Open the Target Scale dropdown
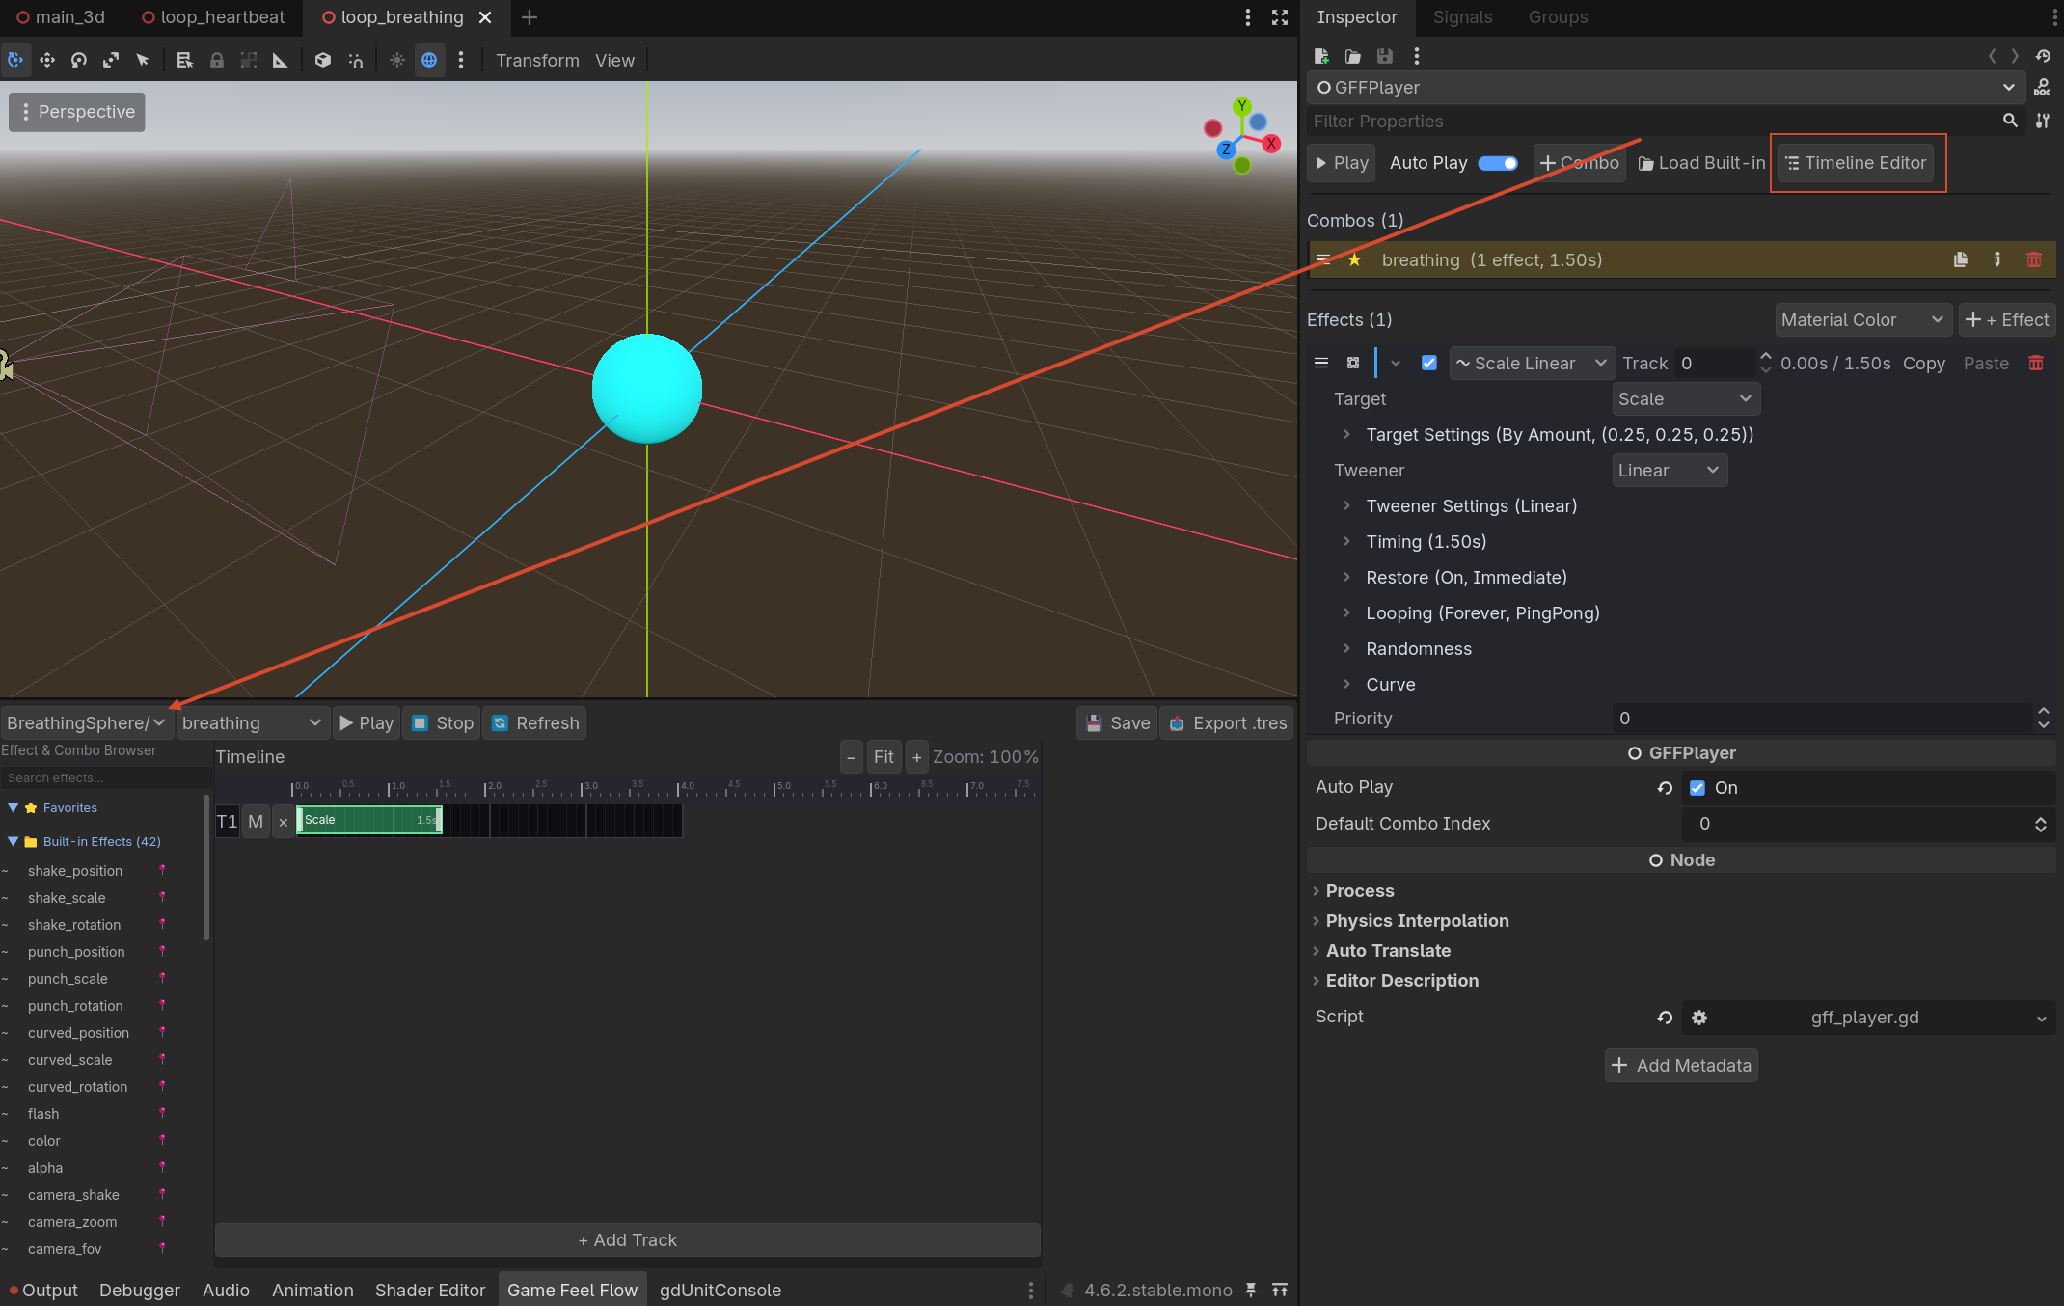The width and height of the screenshot is (2064, 1306). (x=1685, y=399)
